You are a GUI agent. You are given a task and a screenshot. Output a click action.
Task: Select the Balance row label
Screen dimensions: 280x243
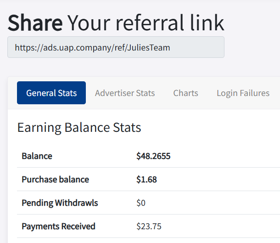pyautogui.click(x=37, y=156)
